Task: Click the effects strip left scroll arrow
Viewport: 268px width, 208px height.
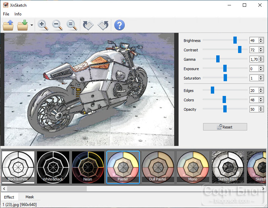Action: tap(4, 189)
